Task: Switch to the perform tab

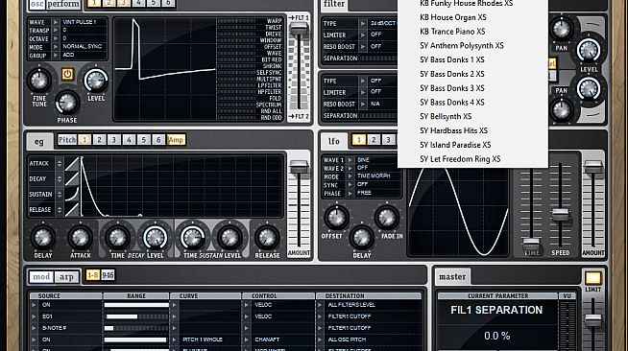Action: point(63,4)
